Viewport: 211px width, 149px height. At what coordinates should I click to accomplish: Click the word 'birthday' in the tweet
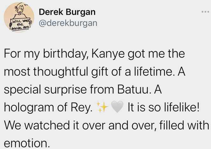click(65, 54)
